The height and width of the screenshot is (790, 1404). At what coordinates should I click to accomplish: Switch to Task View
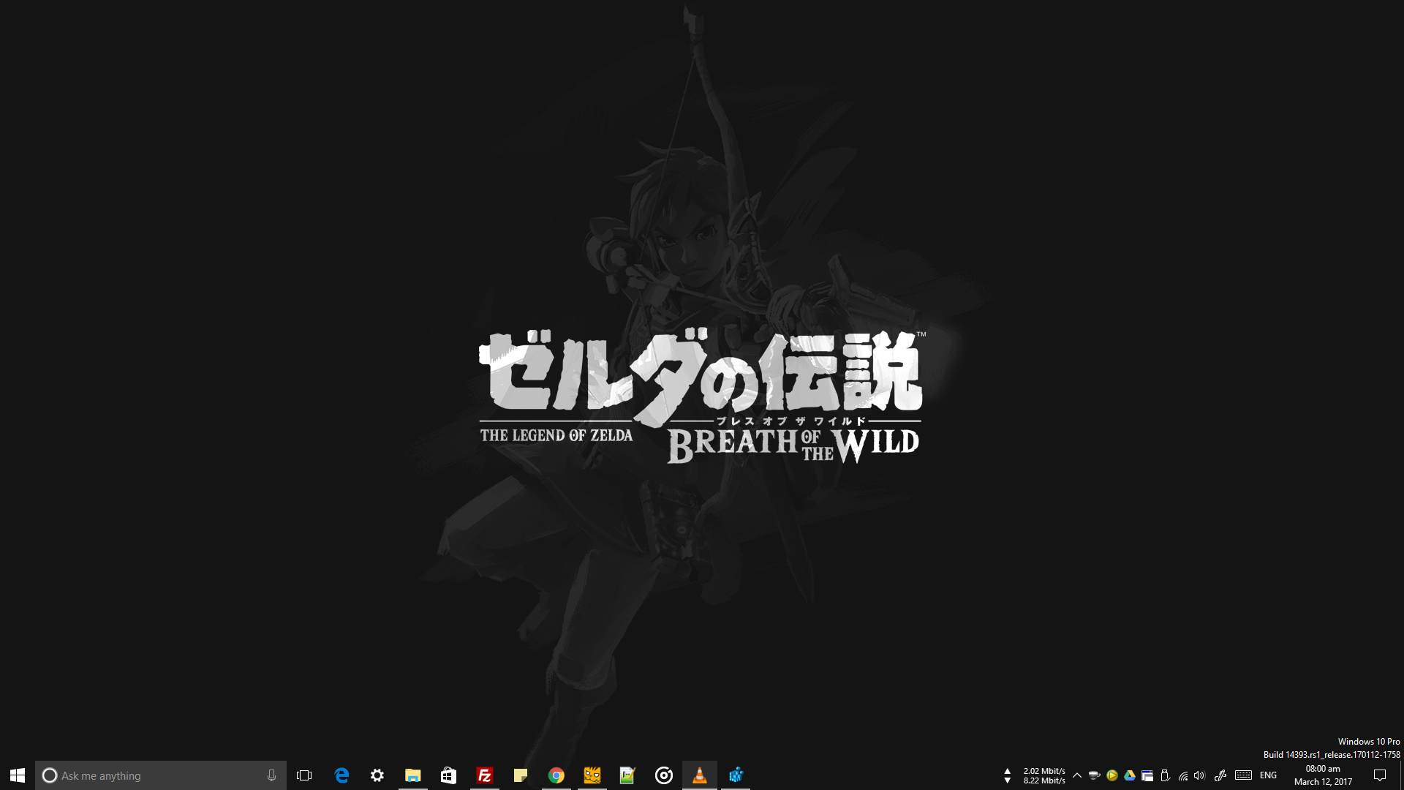pos(304,775)
